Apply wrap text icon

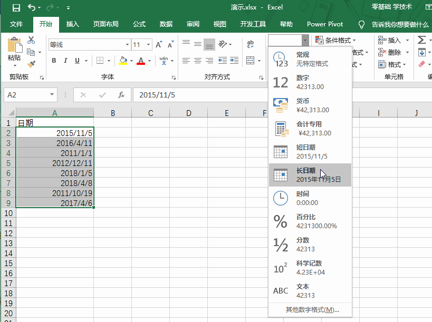(x=251, y=44)
